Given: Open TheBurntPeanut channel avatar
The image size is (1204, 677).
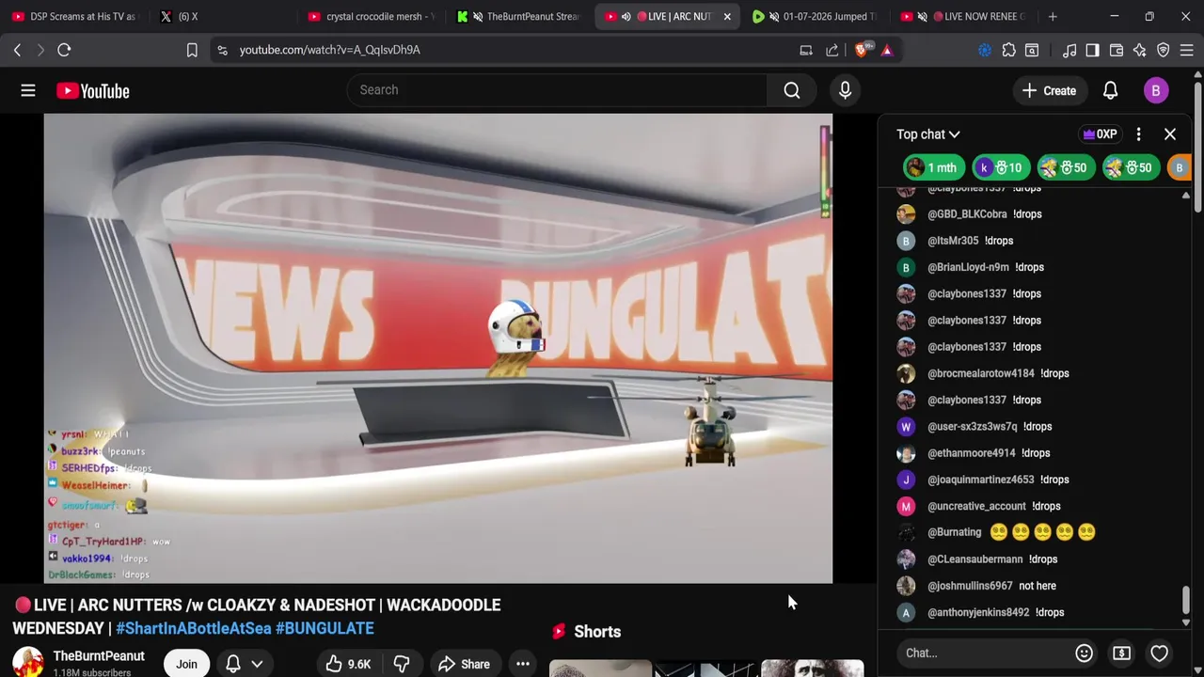Looking at the screenshot, I should point(27,663).
